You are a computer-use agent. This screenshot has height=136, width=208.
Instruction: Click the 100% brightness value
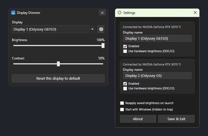(100, 40)
